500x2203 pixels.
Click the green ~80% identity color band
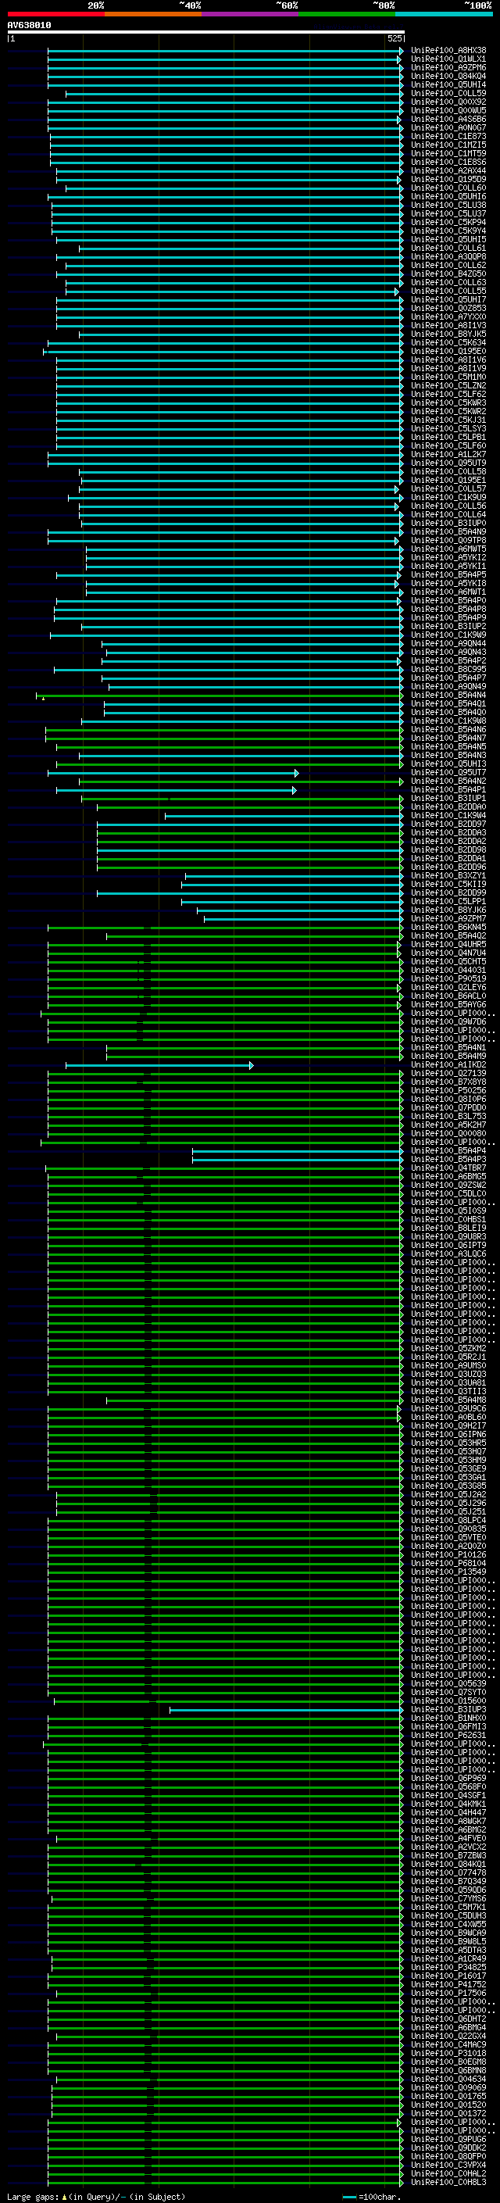(x=347, y=14)
